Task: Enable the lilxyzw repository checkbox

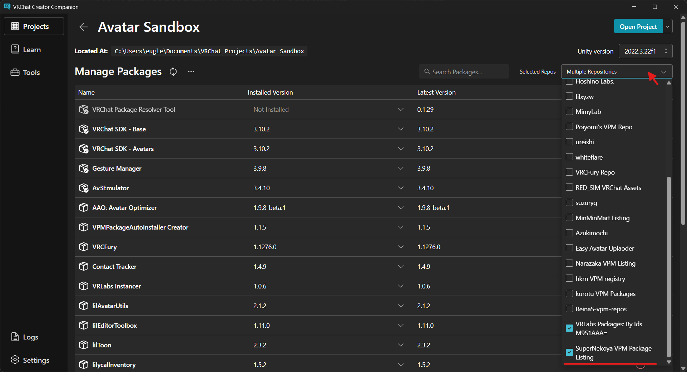Action: coord(569,96)
